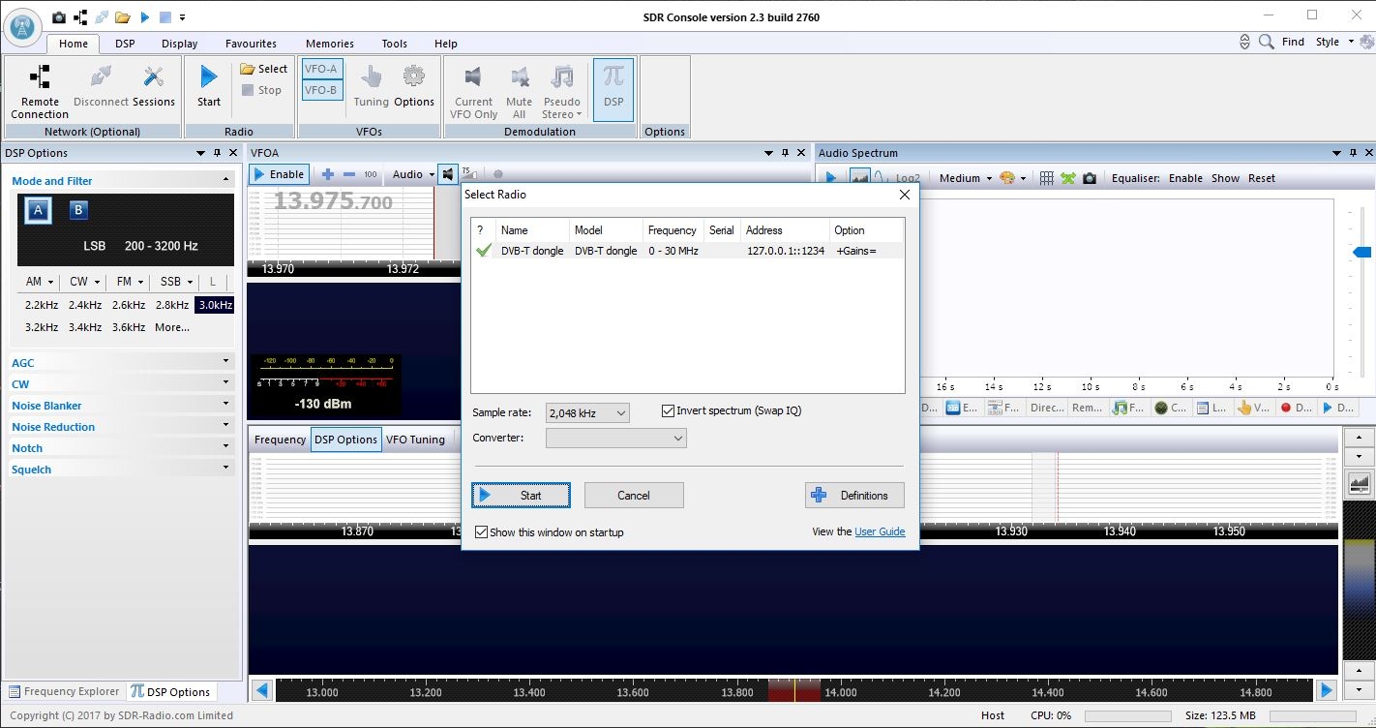Click the colour palette icon in Audio Spectrum

coord(1007,178)
